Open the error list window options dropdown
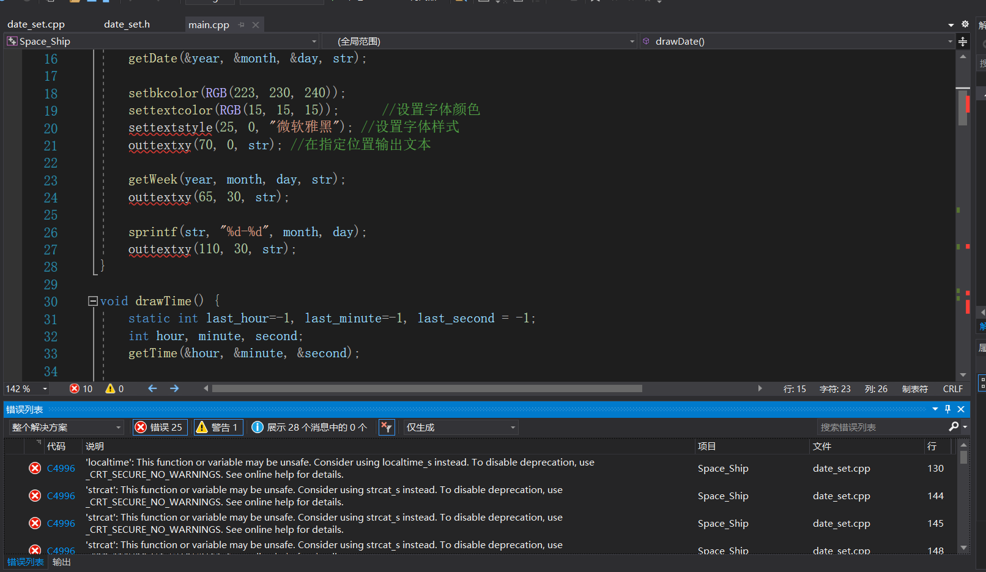The height and width of the screenshot is (572, 986). tap(935, 409)
